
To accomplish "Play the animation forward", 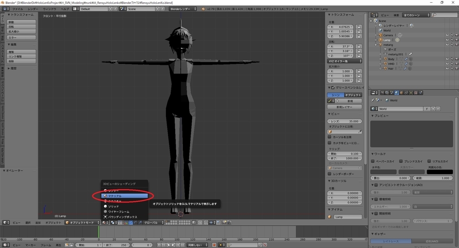I will [x=173, y=245].
